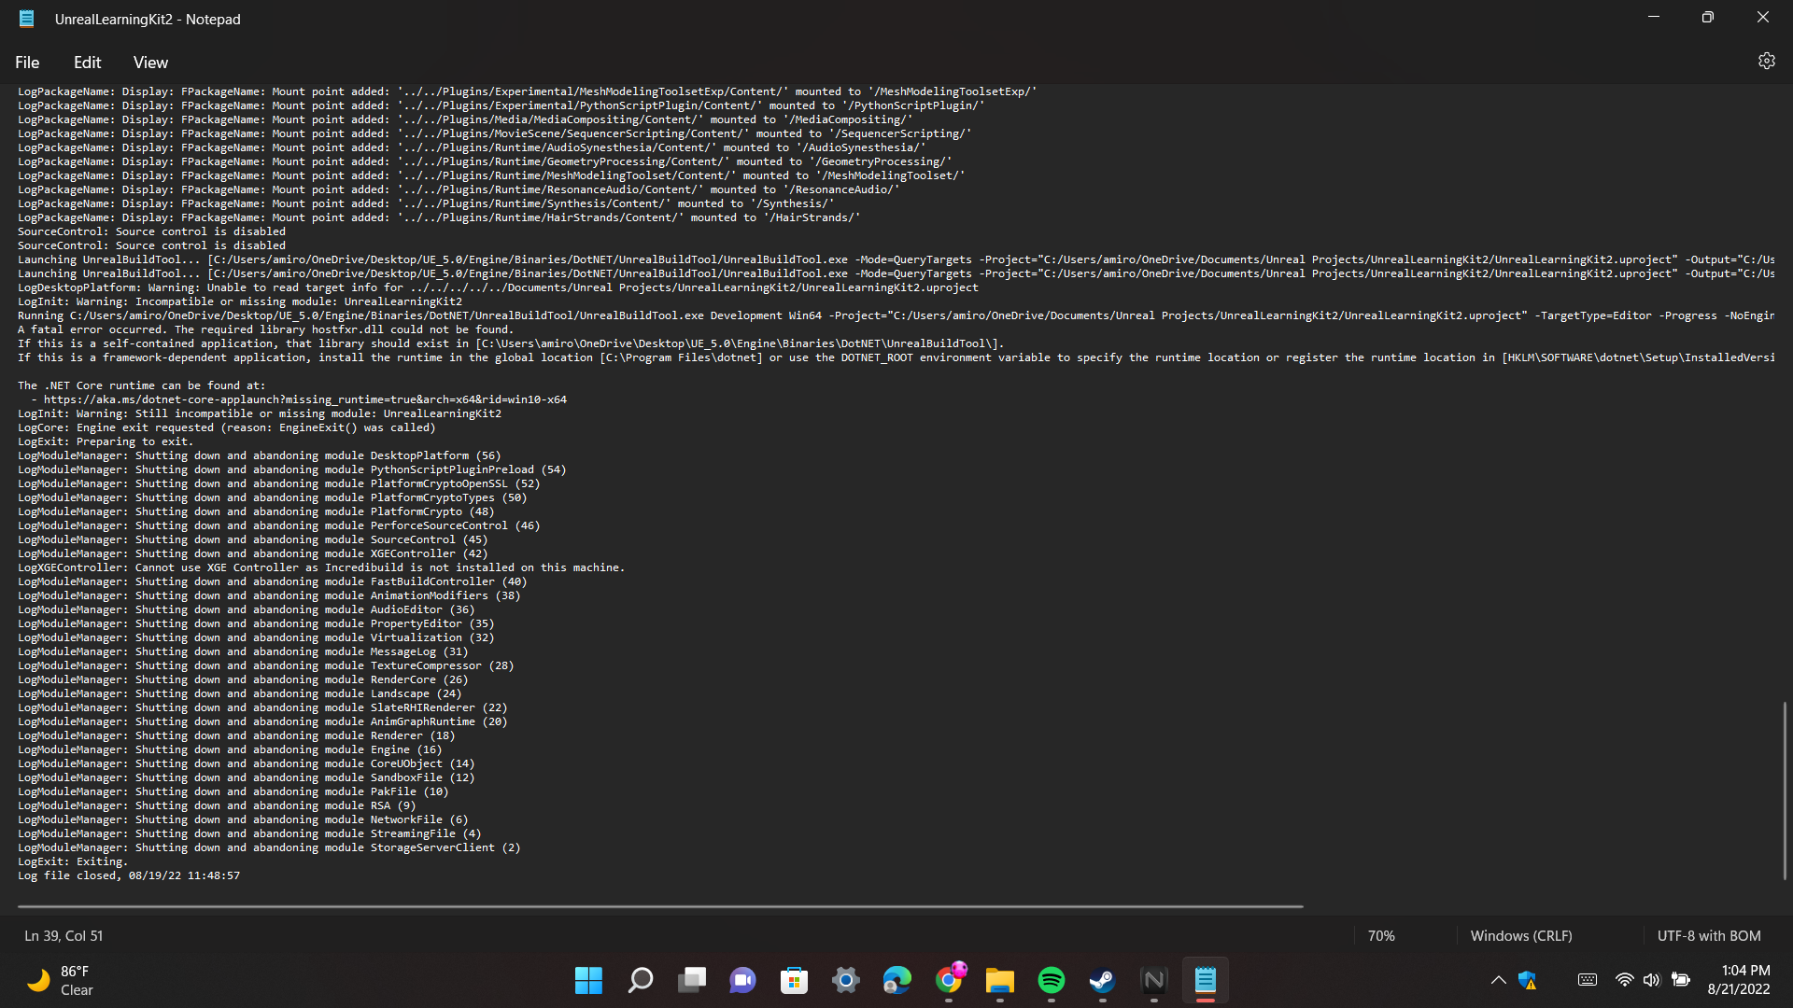Click 'A fatal error occurred' log line
Viewport: 1793px width, 1008px height.
[x=266, y=329]
